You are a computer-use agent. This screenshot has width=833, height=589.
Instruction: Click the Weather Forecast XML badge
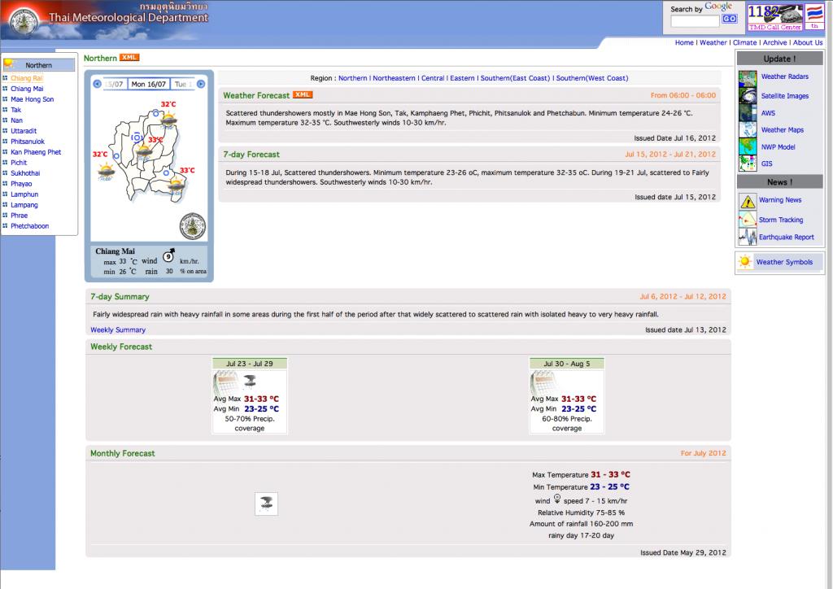pos(303,94)
